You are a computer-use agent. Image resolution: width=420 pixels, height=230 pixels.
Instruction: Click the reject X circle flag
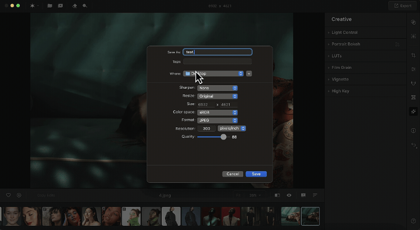[19, 195]
